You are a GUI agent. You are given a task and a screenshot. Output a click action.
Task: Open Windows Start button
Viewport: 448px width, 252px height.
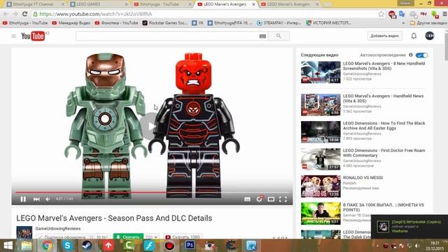(8, 246)
